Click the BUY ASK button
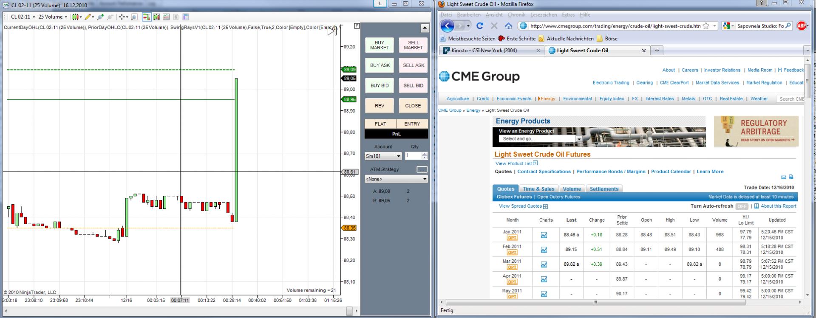 coord(380,65)
